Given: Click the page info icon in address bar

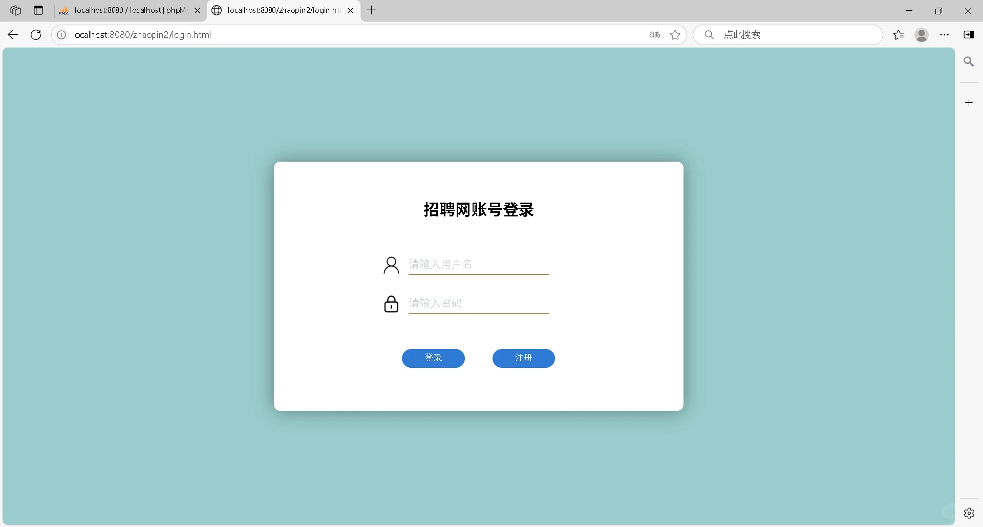Looking at the screenshot, I should click(61, 34).
